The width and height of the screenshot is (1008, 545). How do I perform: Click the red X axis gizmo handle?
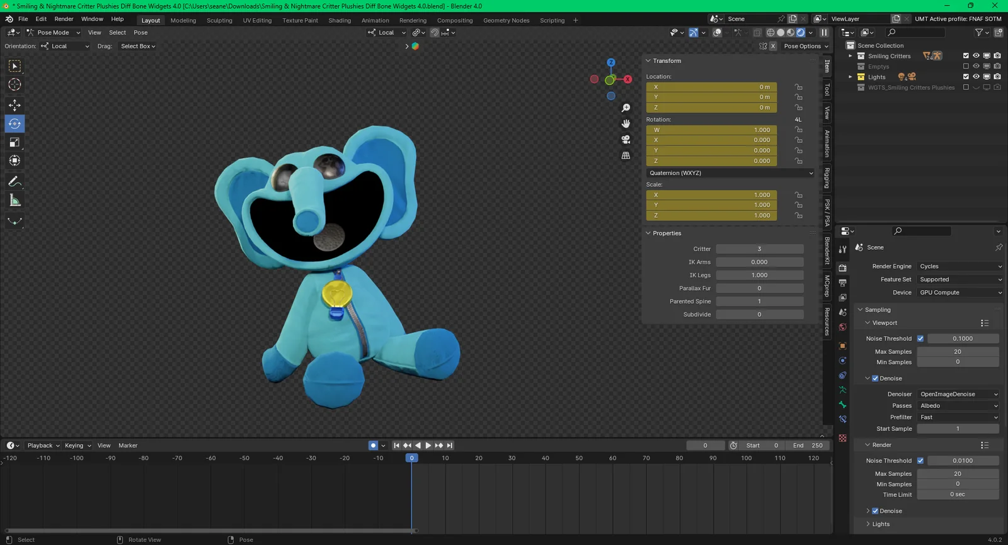pos(627,79)
